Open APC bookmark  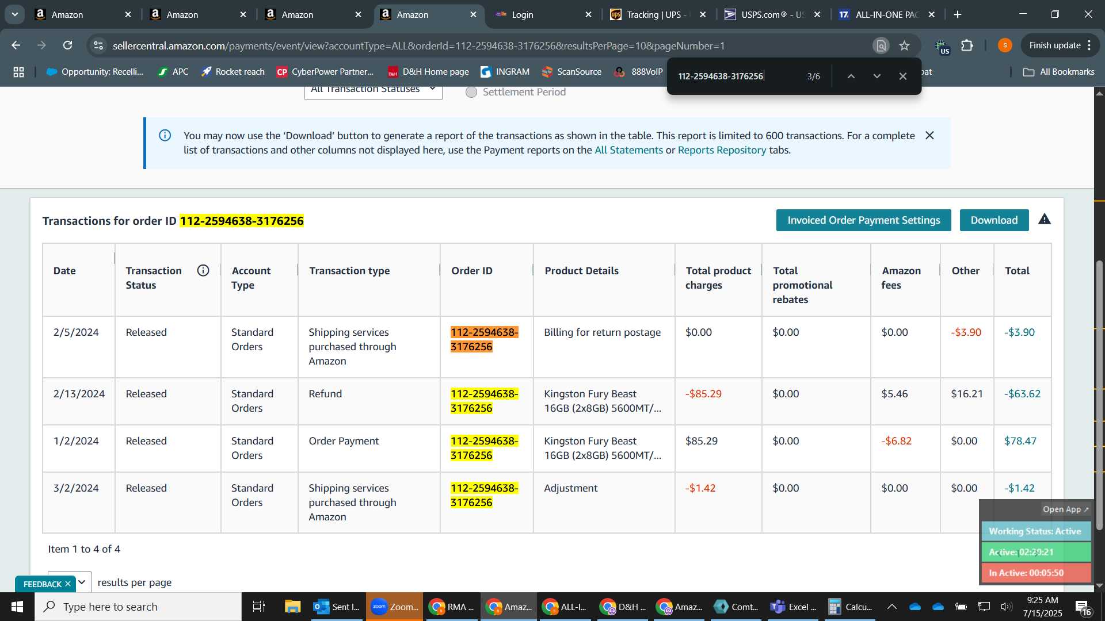(173, 72)
